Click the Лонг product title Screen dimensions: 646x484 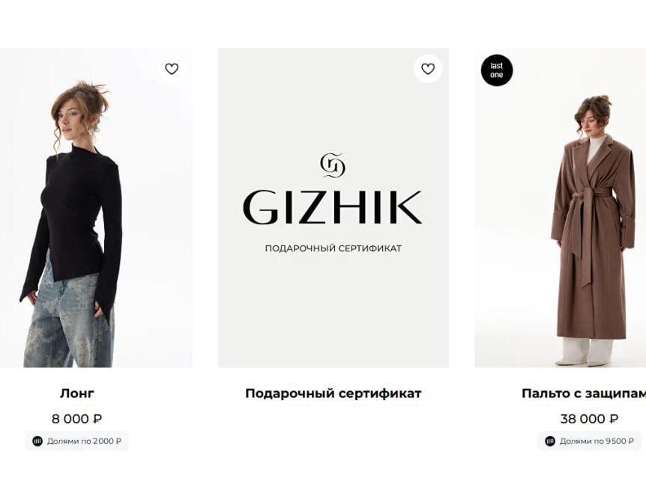pyautogui.click(x=77, y=393)
